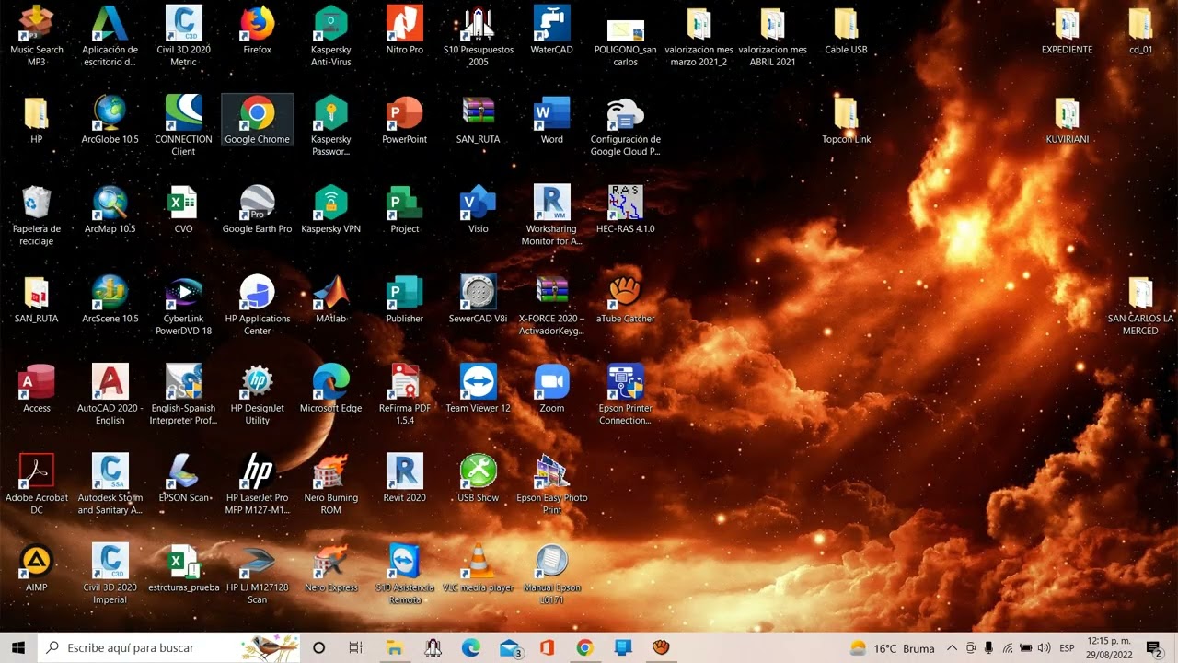Launch CyberLink PowerDVD 18 shortcut
The image size is (1178, 663).
click(x=184, y=305)
